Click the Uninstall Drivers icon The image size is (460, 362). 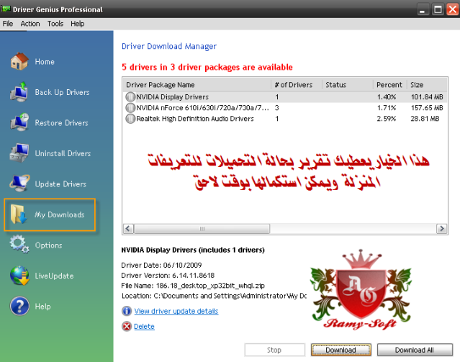click(19, 153)
